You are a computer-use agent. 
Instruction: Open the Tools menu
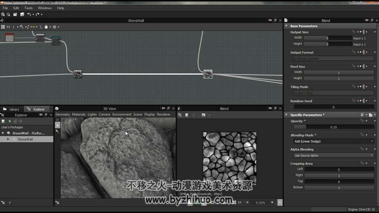pos(28,8)
